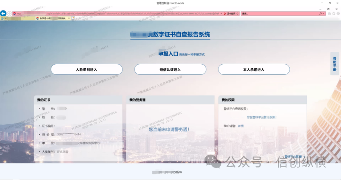Click the 我的警务通 panel header

point(170,100)
